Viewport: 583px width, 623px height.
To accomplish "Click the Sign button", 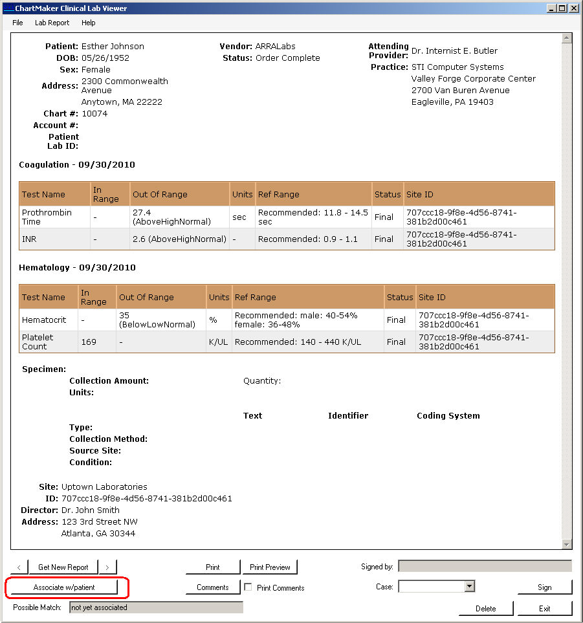I will point(544,587).
